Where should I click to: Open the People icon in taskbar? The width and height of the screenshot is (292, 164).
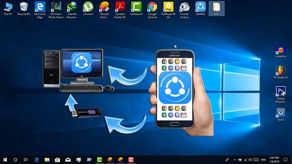(227, 160)
